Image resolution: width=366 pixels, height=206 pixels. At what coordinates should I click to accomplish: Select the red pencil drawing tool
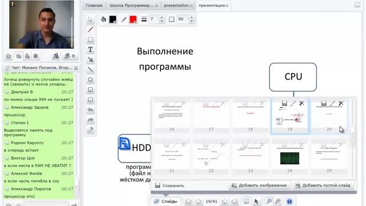(90, 29)
